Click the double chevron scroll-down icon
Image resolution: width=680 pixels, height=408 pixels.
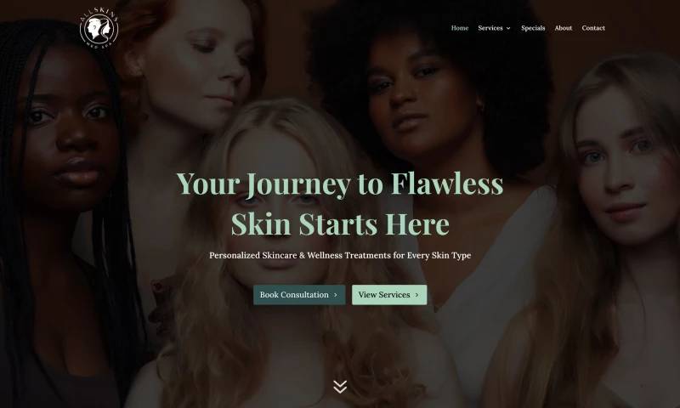tap(340, 386)
